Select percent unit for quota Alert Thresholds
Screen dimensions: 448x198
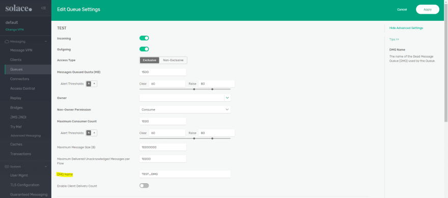click(89, 83)
